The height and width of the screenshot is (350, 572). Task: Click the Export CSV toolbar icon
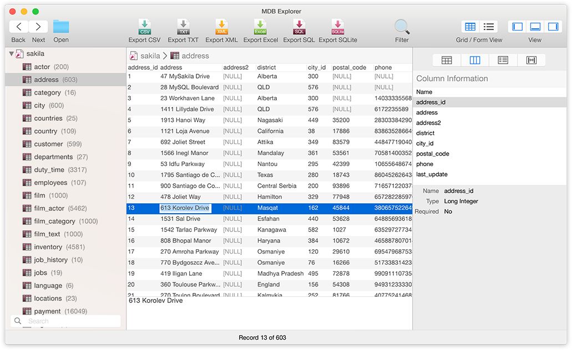[x=144, y=27]
